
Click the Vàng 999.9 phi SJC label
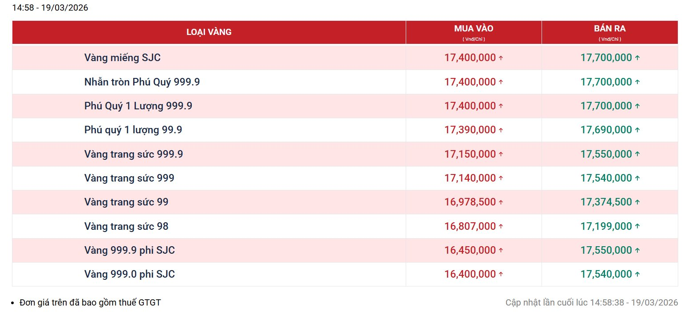coord(130,250)
